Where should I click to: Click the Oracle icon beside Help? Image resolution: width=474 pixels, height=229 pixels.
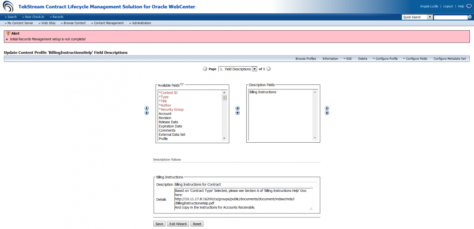pos(468,6)
